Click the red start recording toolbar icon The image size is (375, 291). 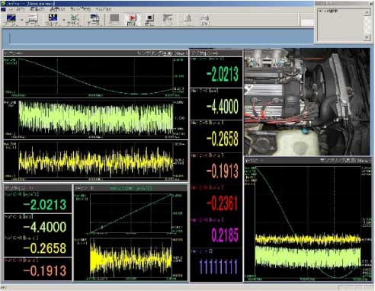tap(132, 18)
